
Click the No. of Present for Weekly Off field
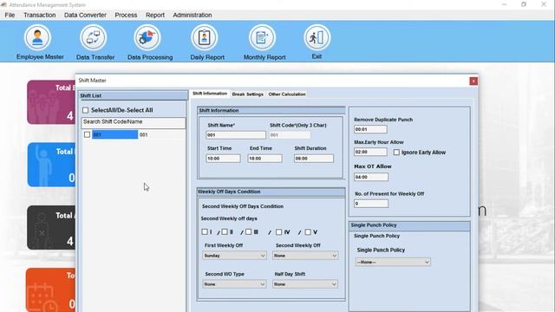click(x=371, y=204)
